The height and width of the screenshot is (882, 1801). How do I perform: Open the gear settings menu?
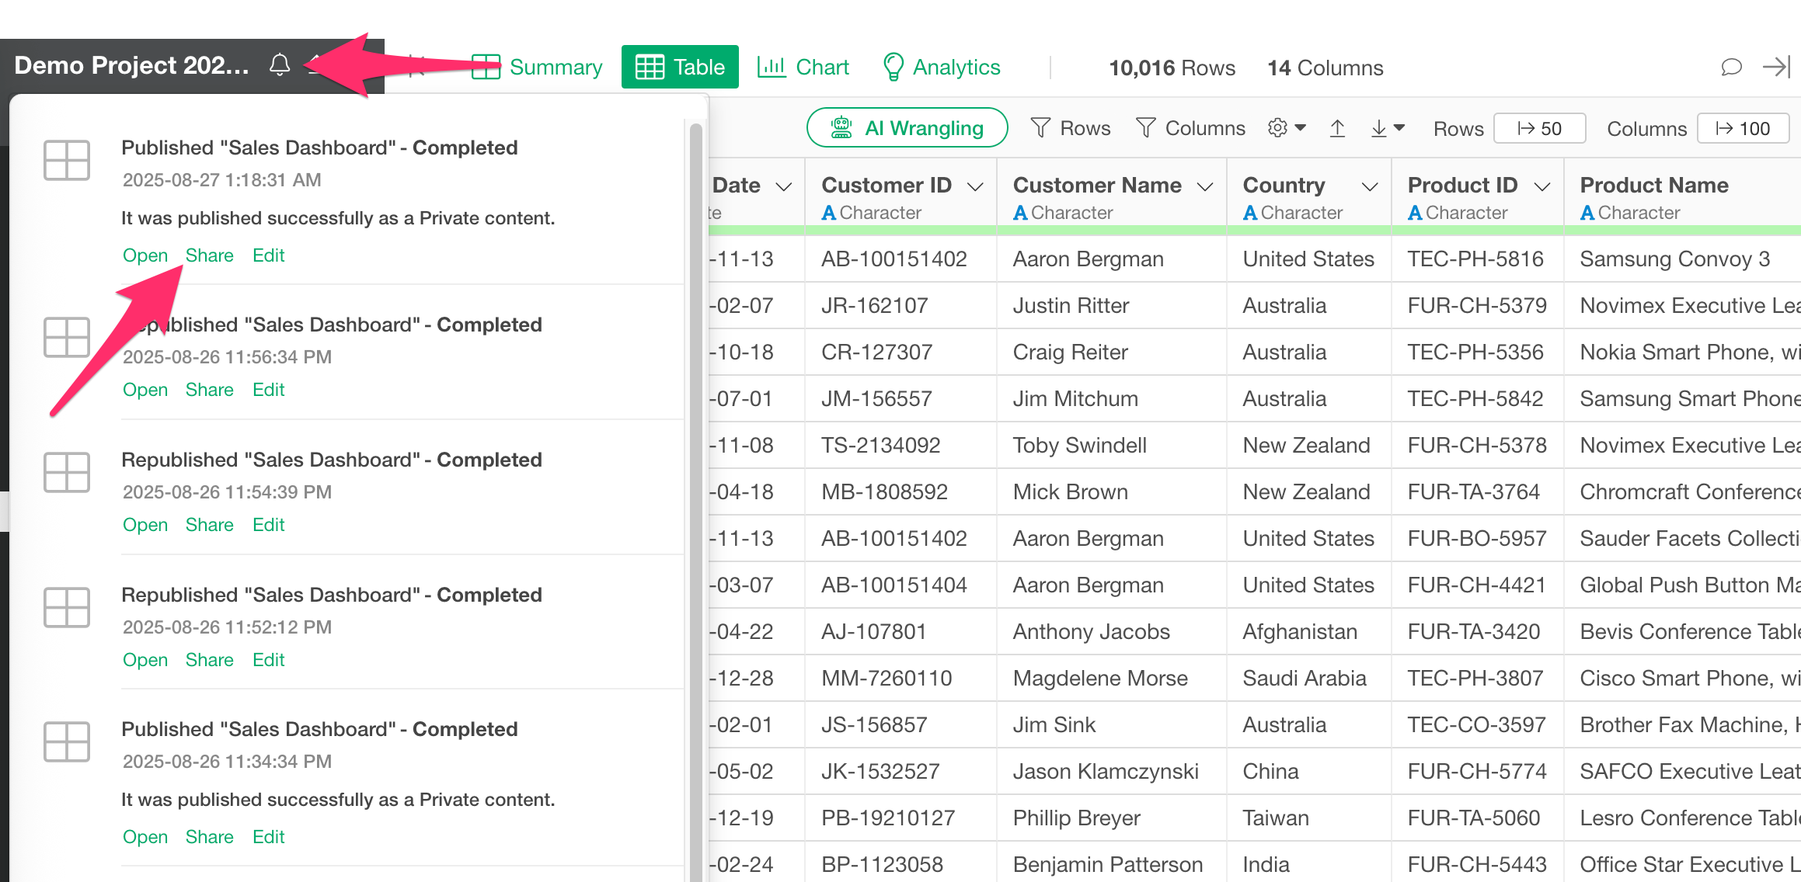pyautogui.click(x=1287, y=128)
